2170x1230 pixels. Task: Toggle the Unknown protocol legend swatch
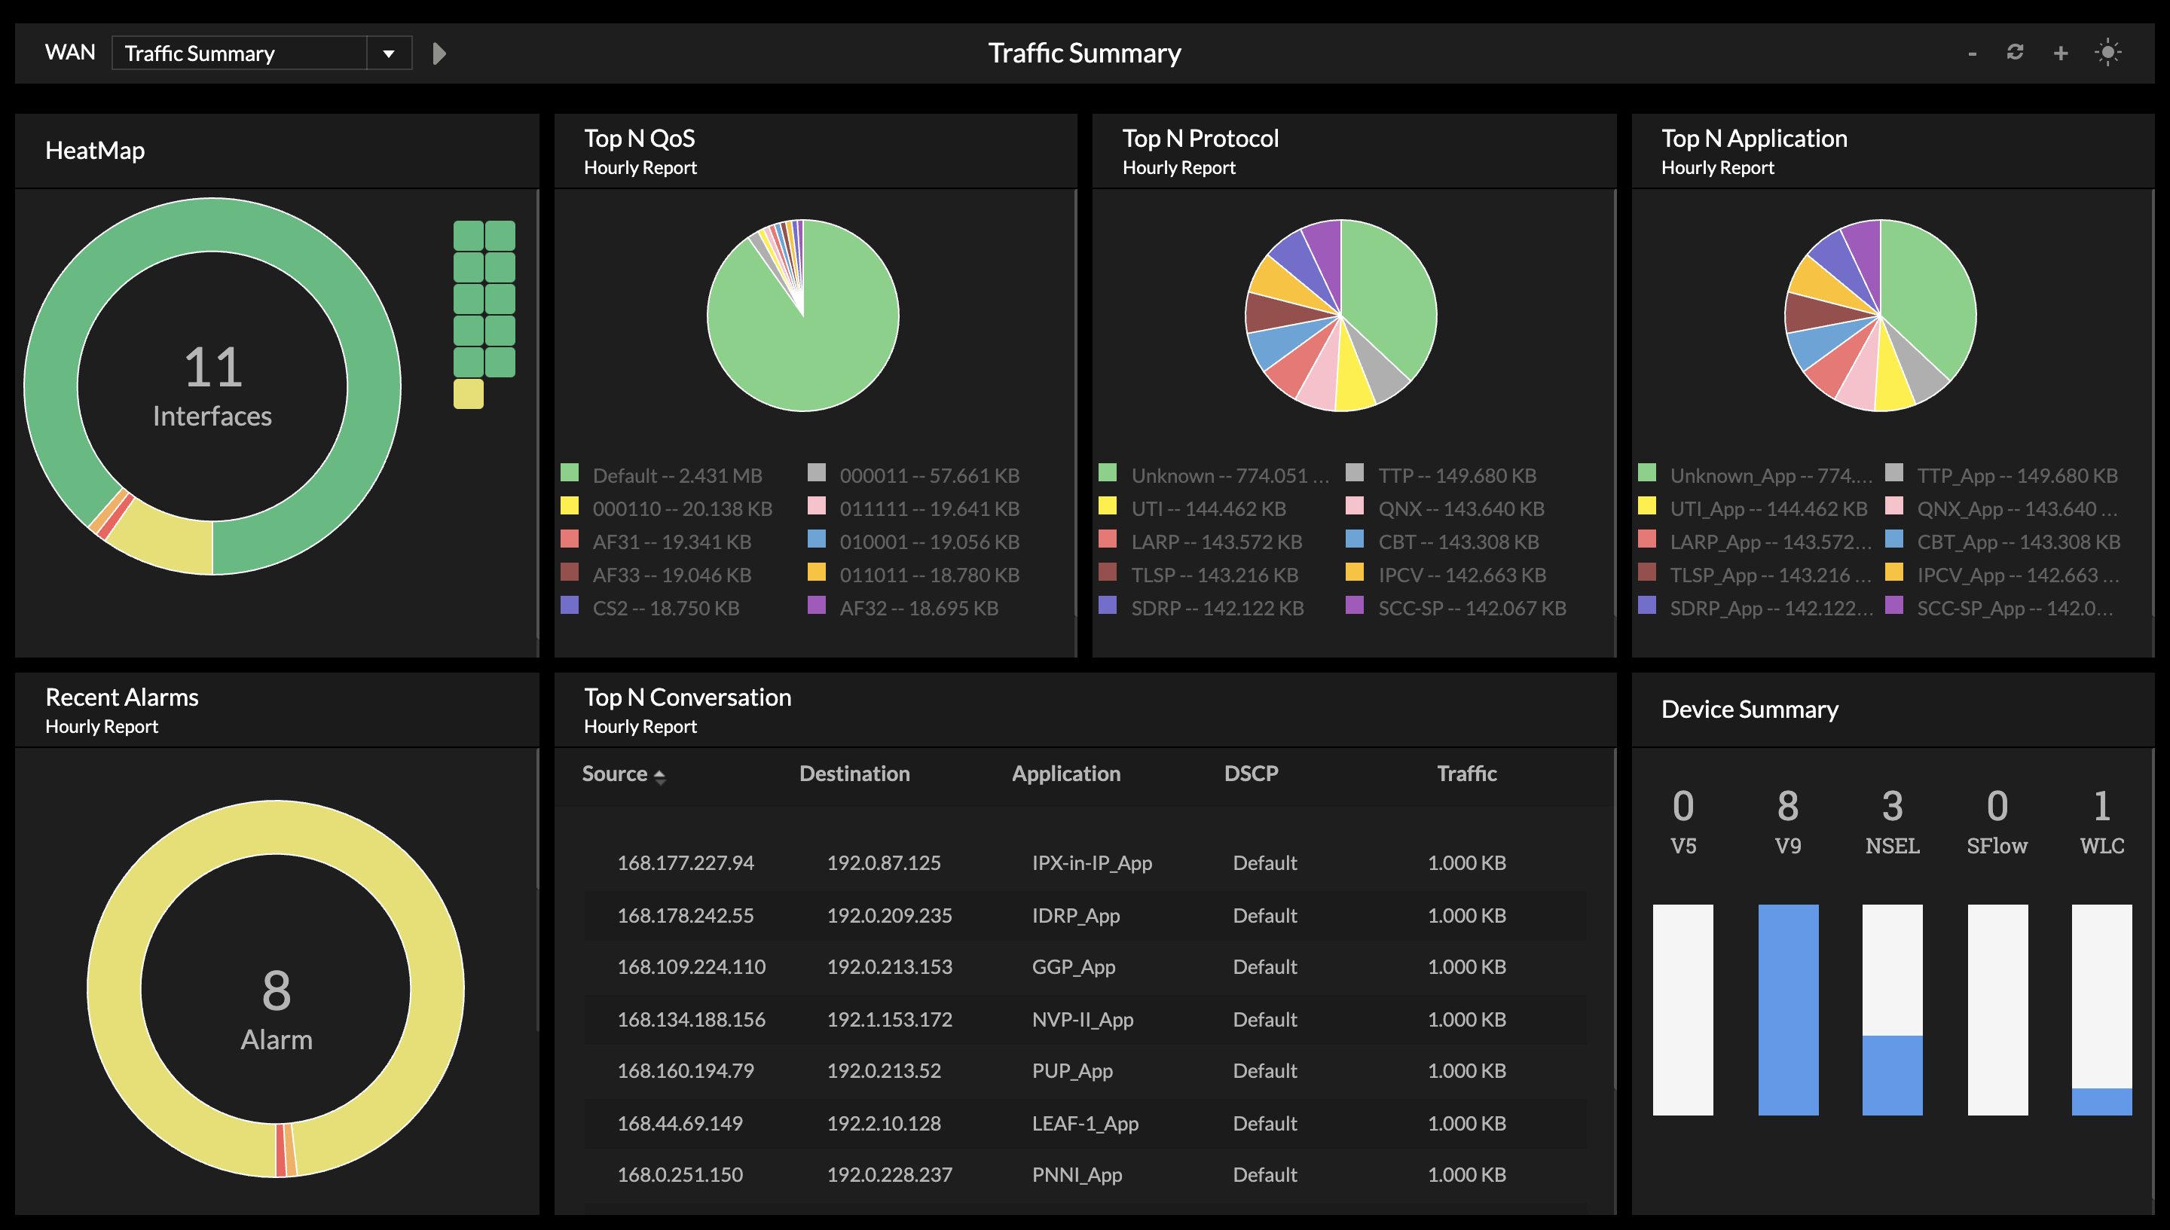pos(1107,473)
